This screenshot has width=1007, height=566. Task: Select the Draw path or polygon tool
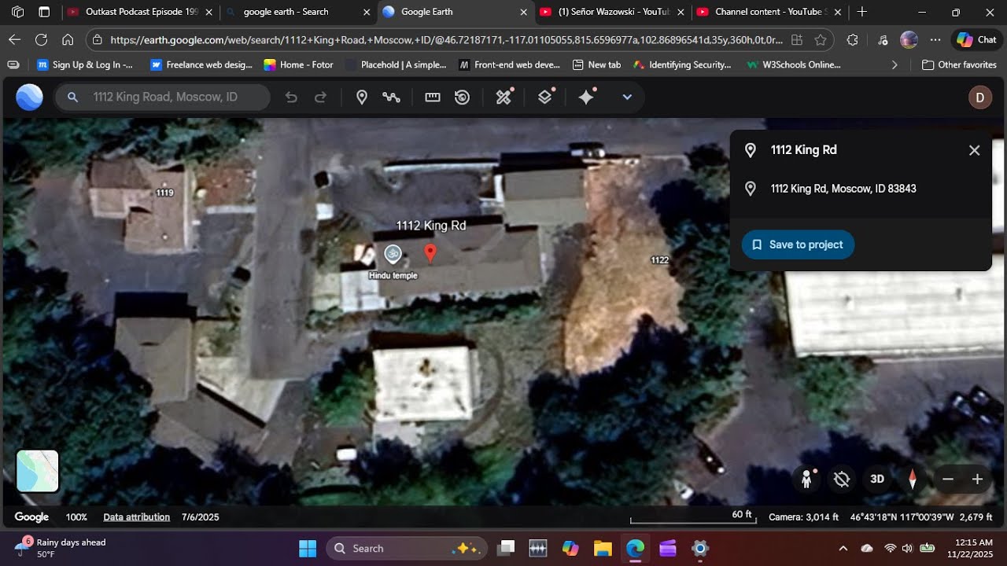pyautogui.click(x=391, y=97)
